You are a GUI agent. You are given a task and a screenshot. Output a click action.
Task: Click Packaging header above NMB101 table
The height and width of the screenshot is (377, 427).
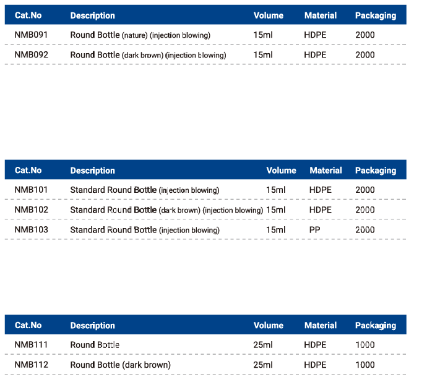(x=376, y=171)
